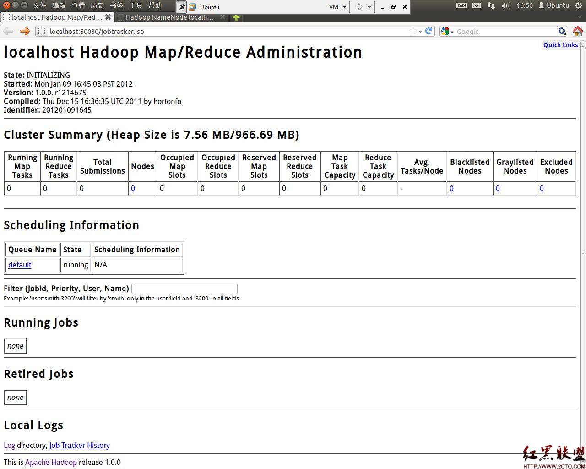Open the keyboard indicator in top panel

(461, 5)
